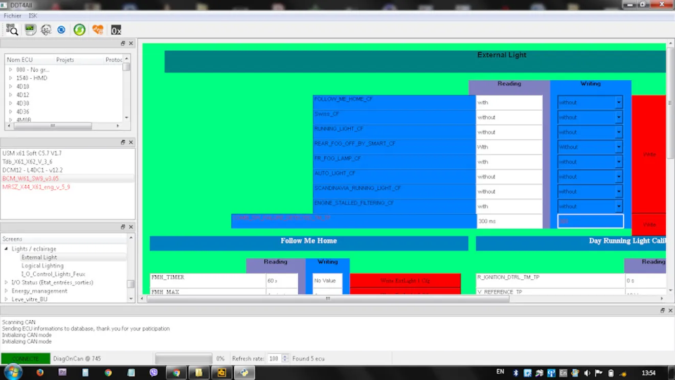Open Firefox from the taskbar
The image size is (675, 380).
(40, 373)
